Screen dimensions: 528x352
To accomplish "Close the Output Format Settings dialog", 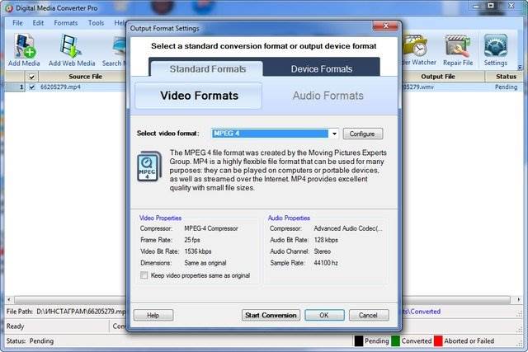I will pos(385,26).
